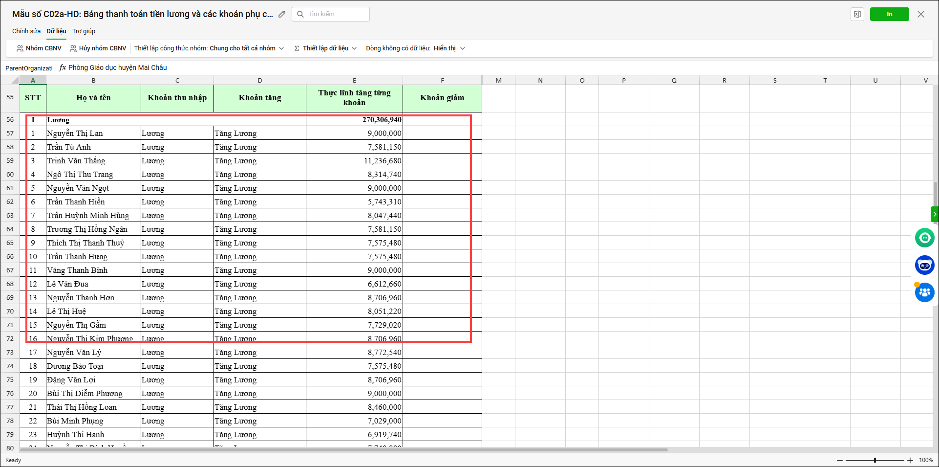Image resolution: width=939 pixels, height=467 pixels.
Task: Switch to the Chỉnh sửa tab
Action: point(26,31)
